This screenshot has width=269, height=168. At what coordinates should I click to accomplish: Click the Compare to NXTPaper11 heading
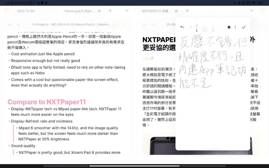click(x=47, y=102)
